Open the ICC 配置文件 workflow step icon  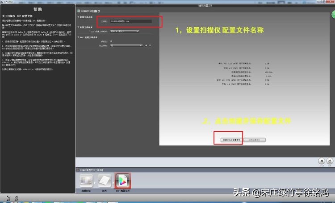coord(123,181)
